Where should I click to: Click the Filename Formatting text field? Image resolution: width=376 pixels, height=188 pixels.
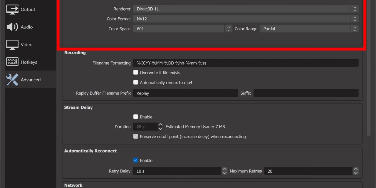[246, 63]
